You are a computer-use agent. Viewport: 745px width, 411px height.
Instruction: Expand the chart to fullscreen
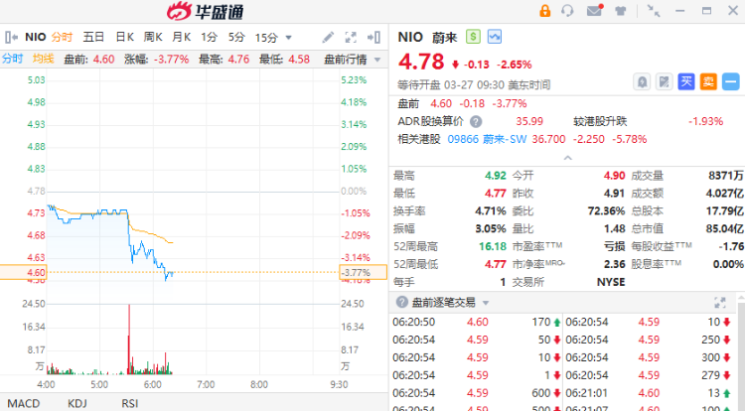click(351, 37)
